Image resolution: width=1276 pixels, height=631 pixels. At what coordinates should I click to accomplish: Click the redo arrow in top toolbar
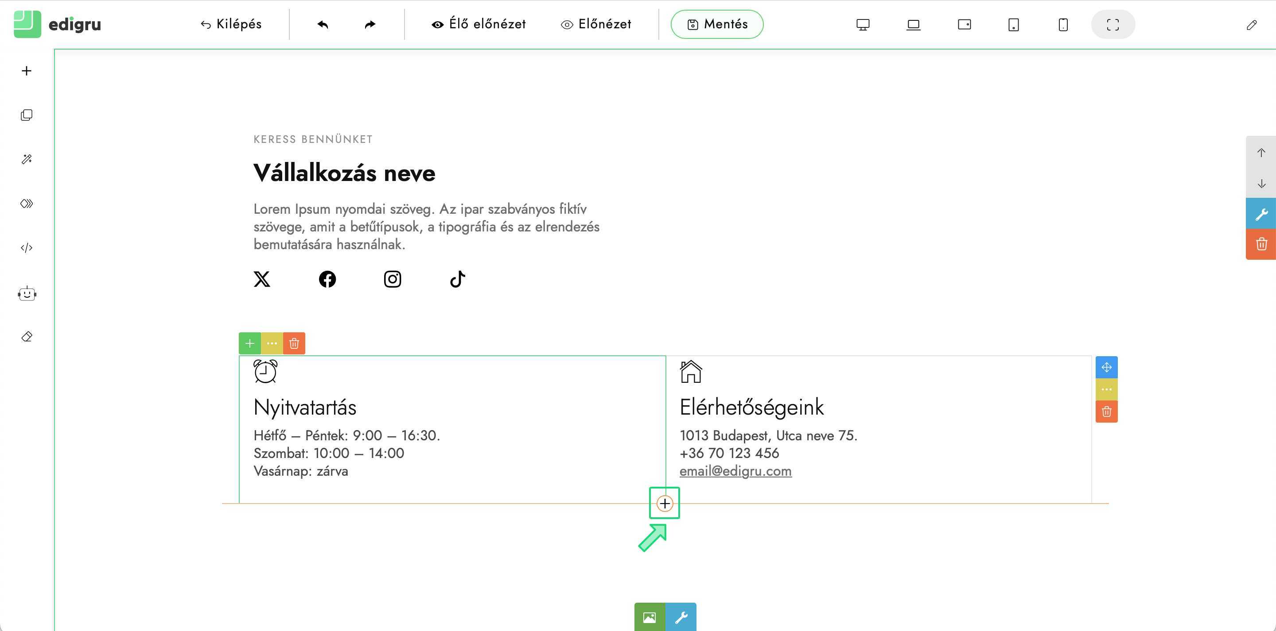[x=370, y=24]
